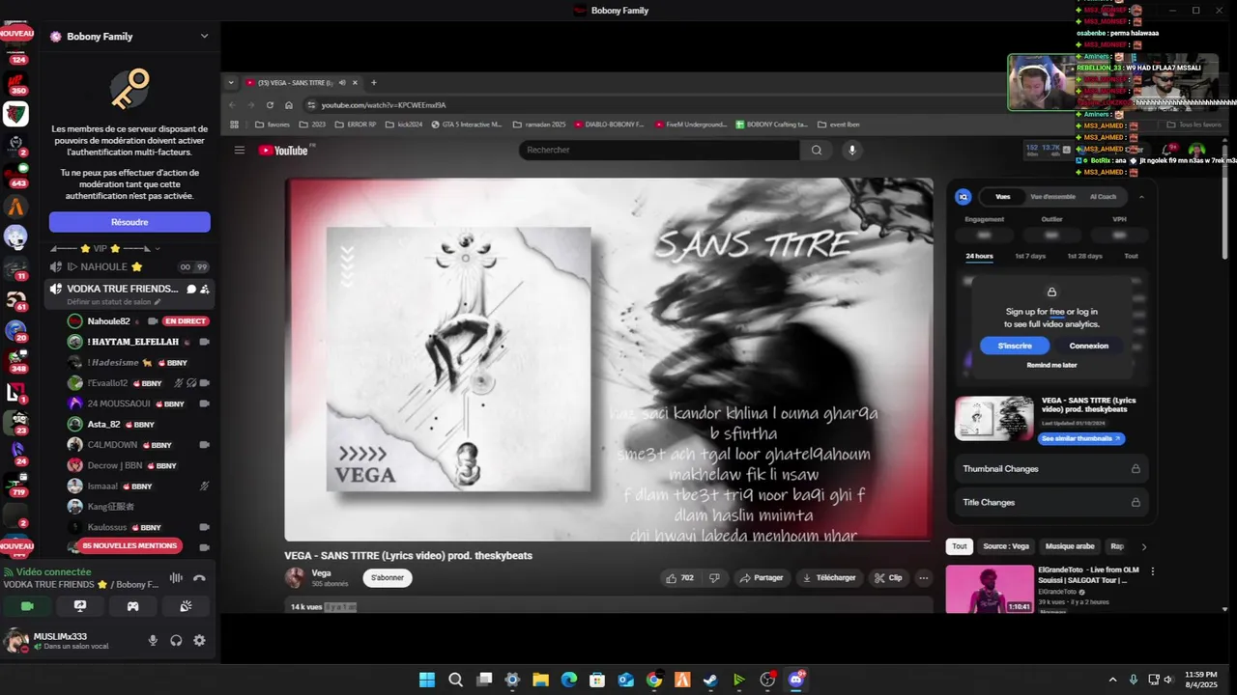Select the 24 hours analytics tab
1237x695 pixels.
point(979,256)
